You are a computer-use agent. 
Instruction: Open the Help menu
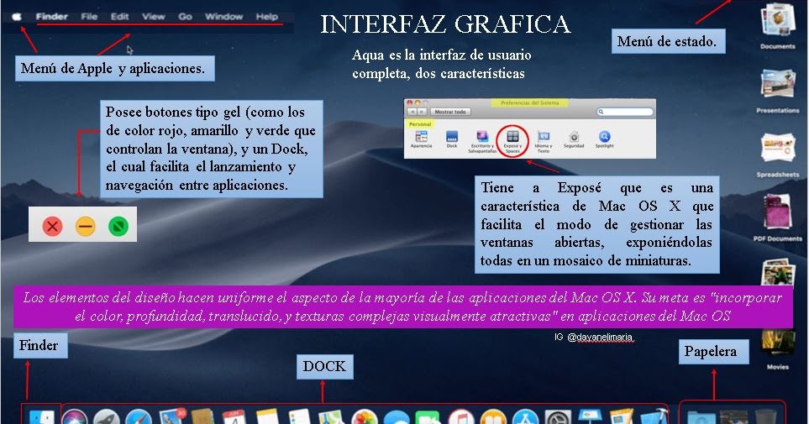coord(267,17)
